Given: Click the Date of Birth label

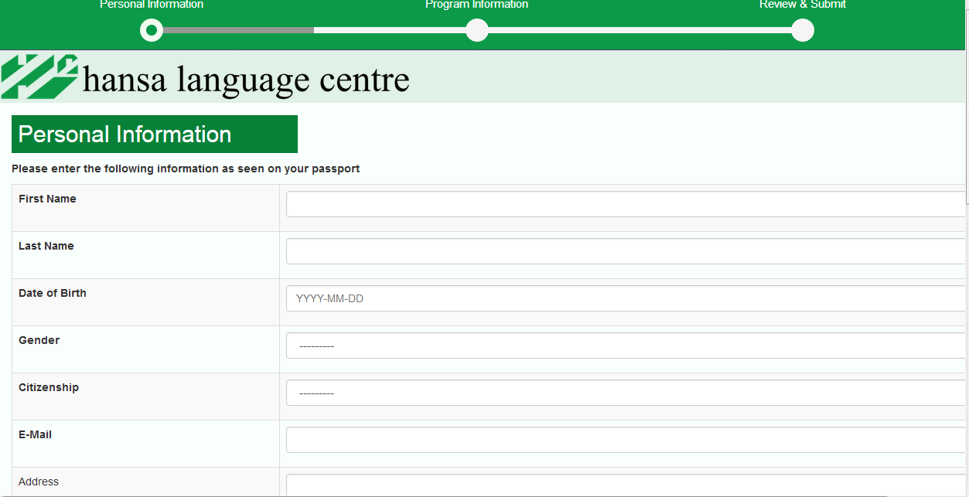Looking at the screenshot, I should click(x=53, y=293).
